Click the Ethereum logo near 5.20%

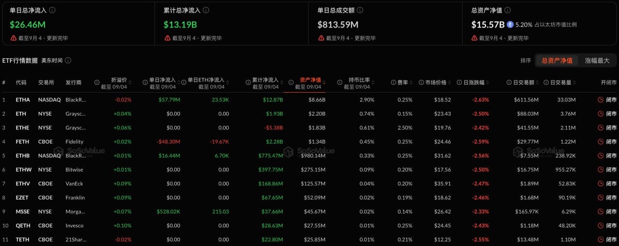click(x=510, y=25)
